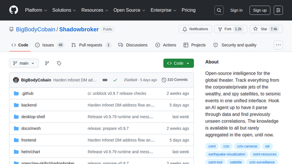This screenshot has width=292, height=164.
Task: Open the branches view icon
Action: 47,63
